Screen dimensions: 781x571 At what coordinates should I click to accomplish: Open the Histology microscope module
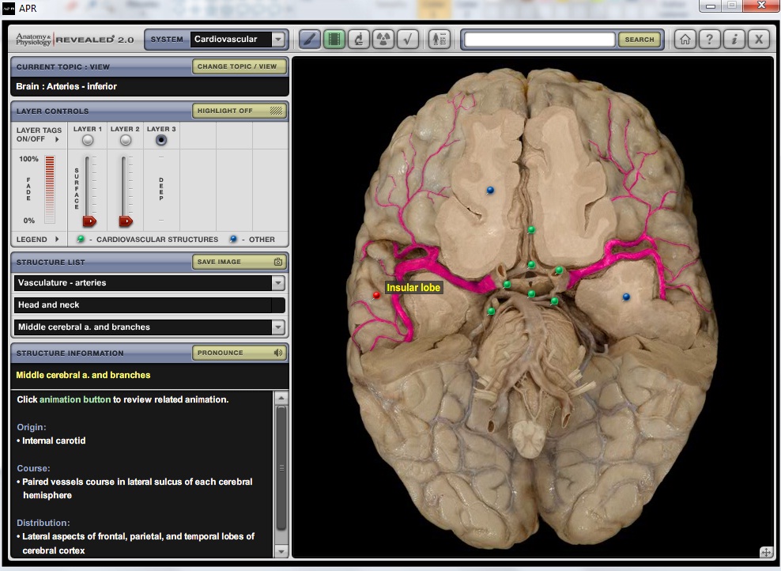[359, 40]
